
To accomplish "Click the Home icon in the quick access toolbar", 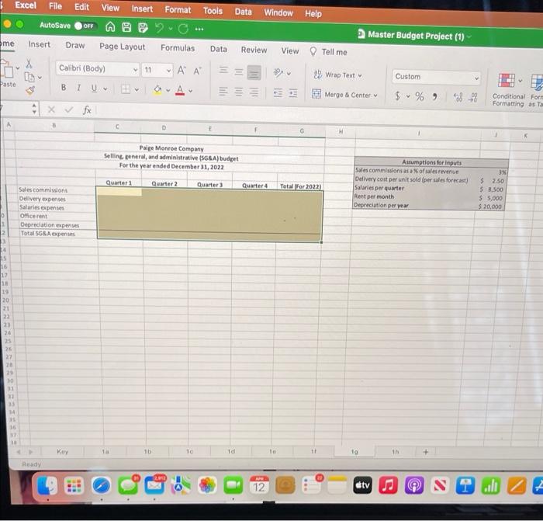I will click(x=110, y=26).
